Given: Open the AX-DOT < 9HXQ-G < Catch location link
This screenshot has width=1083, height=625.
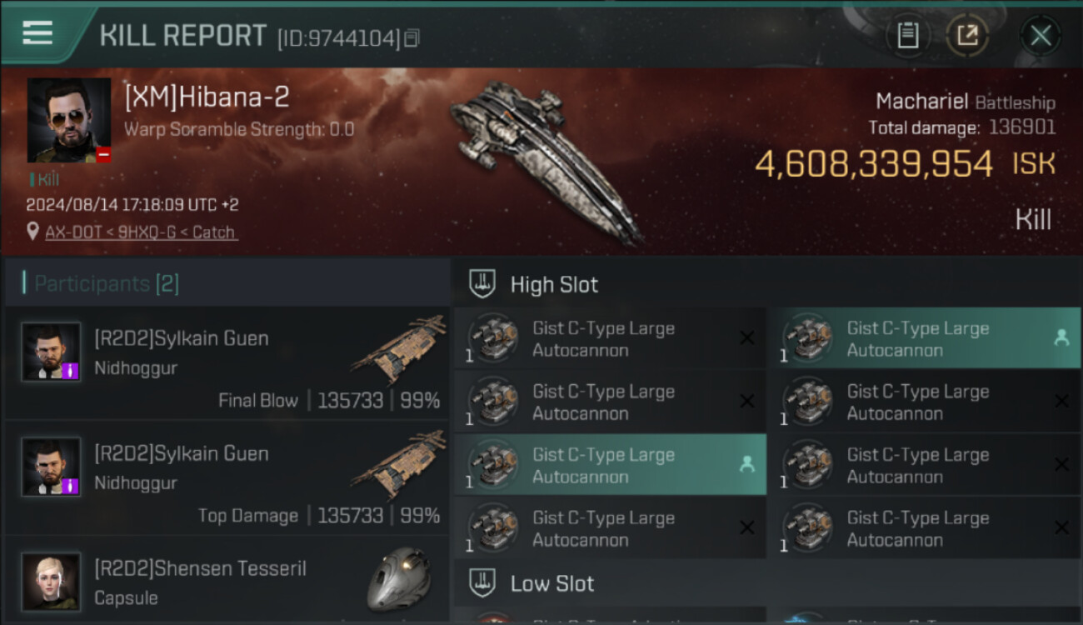Looking at the screenshot, I should point(141,232).
